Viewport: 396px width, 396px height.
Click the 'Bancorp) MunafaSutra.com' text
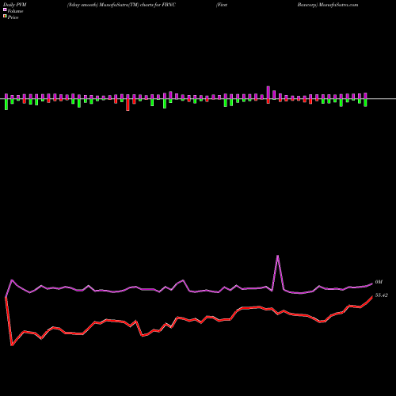coord(328,5)
